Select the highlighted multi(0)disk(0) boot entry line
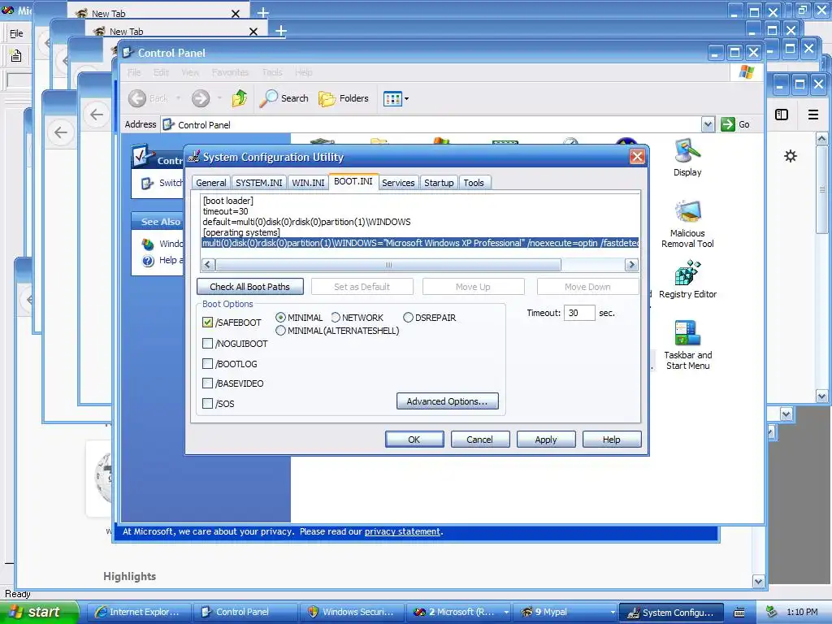This screenshot has height=624, width=832. pos(420,243)
